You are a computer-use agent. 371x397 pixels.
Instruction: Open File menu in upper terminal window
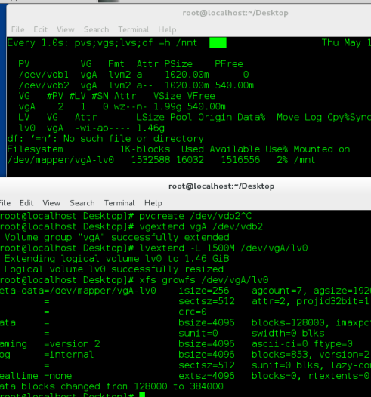(17, 29)
